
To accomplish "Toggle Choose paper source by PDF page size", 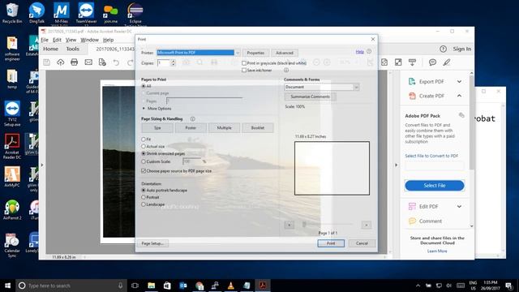I will pos(144,171).
